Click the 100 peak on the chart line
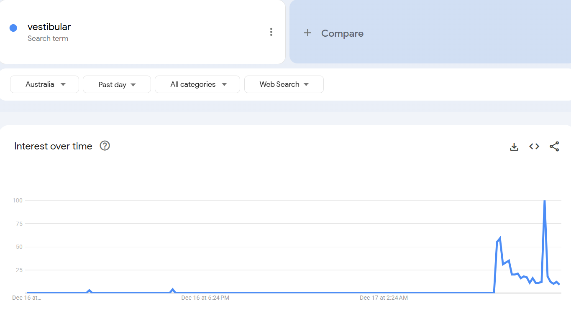Image resolution: width=571 pixels, height=326 pixels. pos(544,201)
